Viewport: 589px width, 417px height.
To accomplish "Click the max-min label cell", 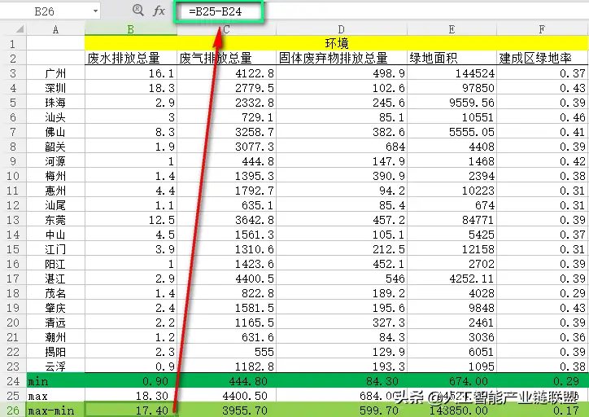I will 55,410.
